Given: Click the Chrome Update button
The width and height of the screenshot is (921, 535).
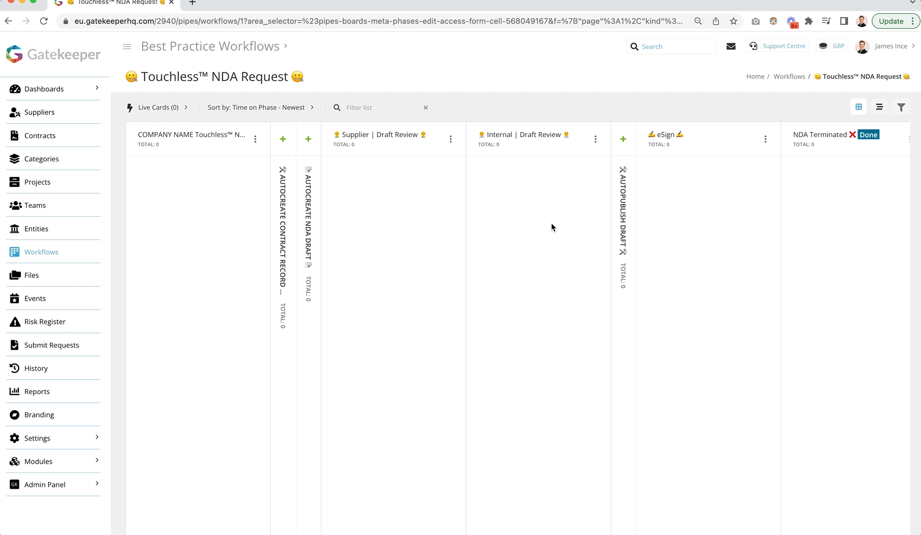Looking at the screenshot, I should [x=896, y=21].
